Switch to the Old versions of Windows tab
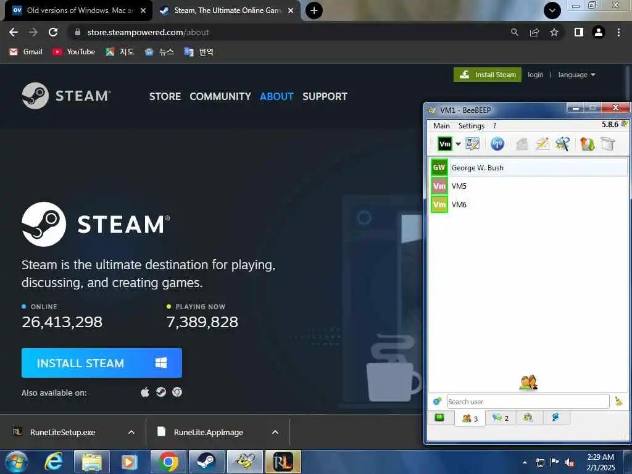 click(78, 10)
